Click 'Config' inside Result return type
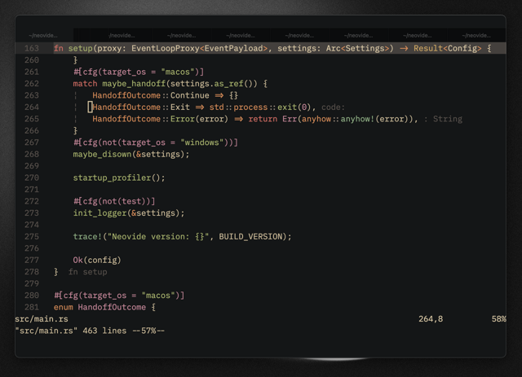The image size is (522, 377). [462, 49]
